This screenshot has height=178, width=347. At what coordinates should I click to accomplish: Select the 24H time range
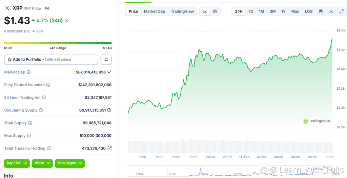(x=239, y=11)
